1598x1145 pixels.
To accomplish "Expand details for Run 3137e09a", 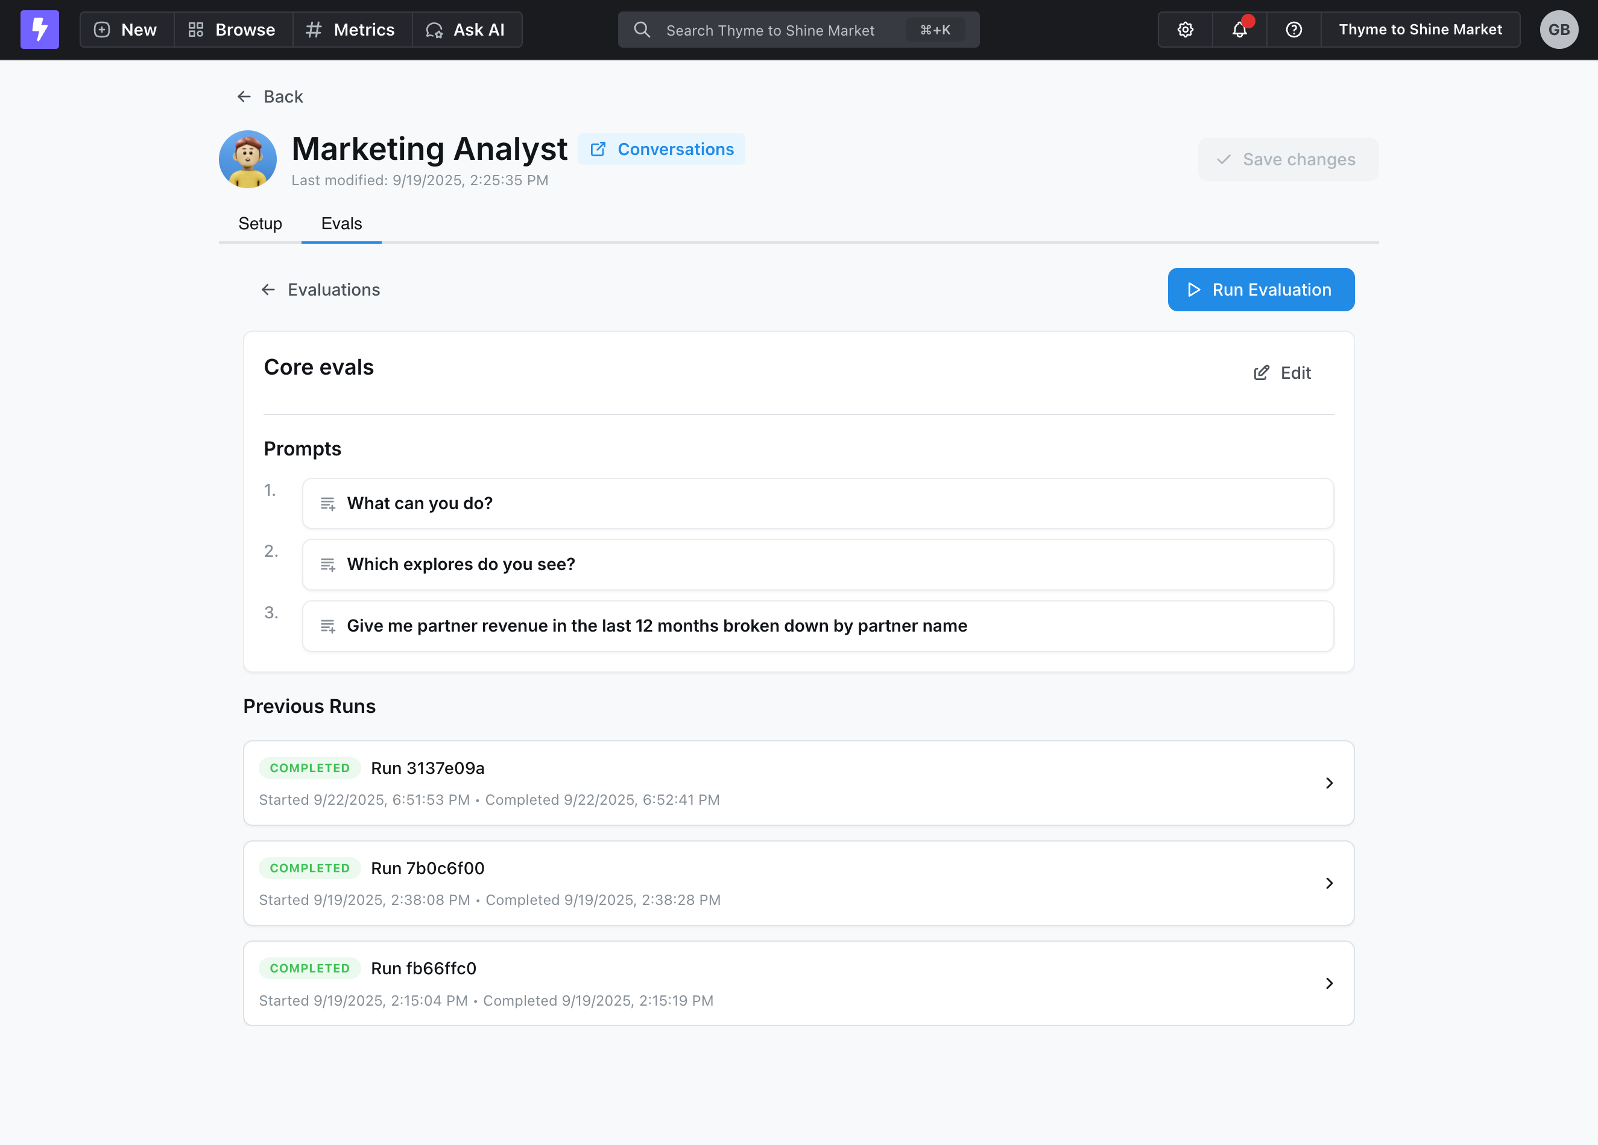I will point(1330,782).
